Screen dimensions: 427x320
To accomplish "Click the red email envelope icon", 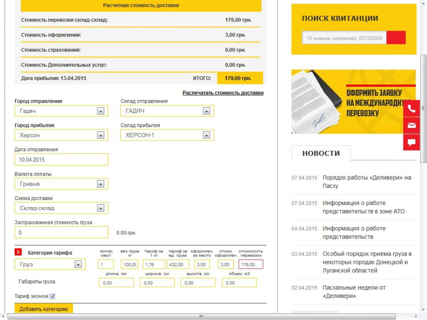I will (x=411, y=126).
